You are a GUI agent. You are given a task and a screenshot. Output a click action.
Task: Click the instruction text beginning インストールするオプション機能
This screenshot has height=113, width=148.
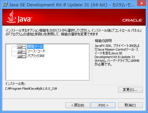(73, 32)
